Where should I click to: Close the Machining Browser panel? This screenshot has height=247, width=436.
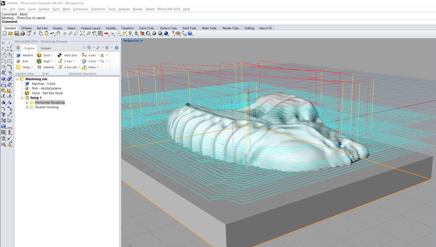(117, 42)
